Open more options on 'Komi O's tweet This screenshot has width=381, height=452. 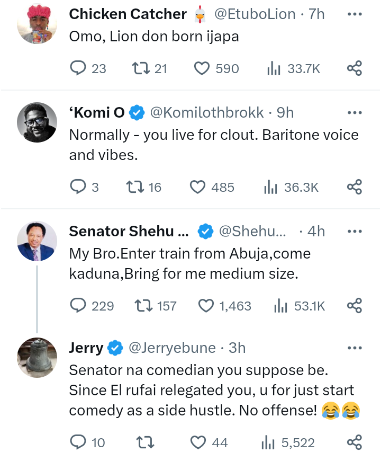(x=354, y=112)
